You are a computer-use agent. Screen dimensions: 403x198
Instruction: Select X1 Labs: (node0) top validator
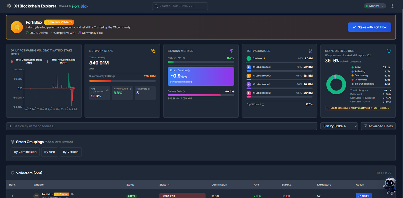click(x=280, y=77)
